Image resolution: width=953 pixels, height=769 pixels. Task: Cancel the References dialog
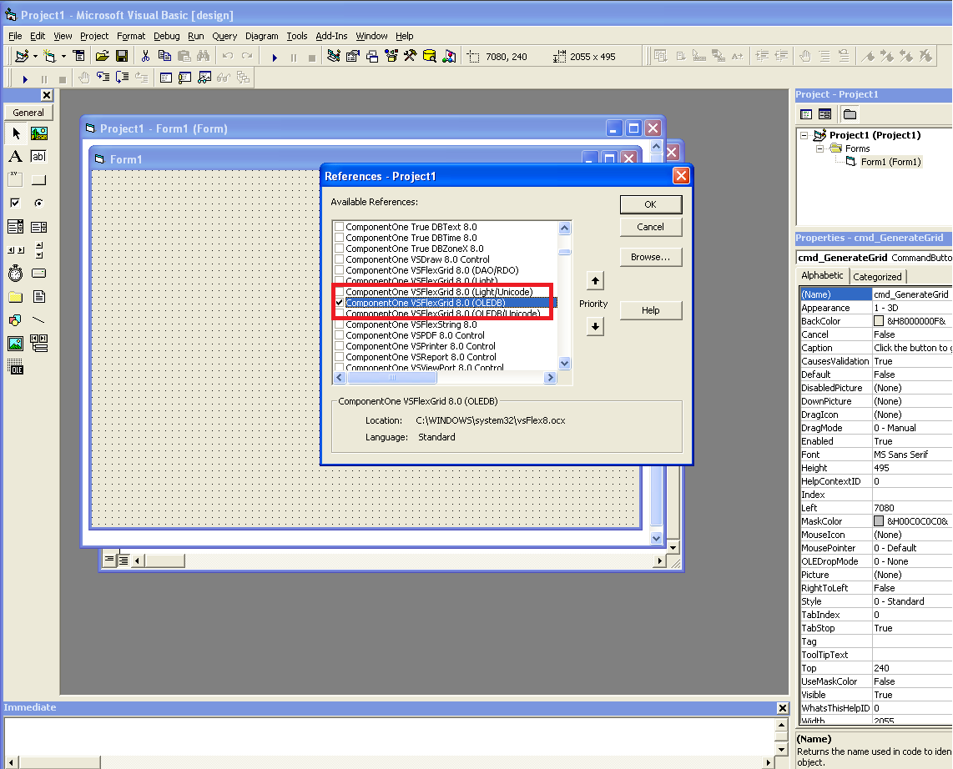(x=650, y=227)
